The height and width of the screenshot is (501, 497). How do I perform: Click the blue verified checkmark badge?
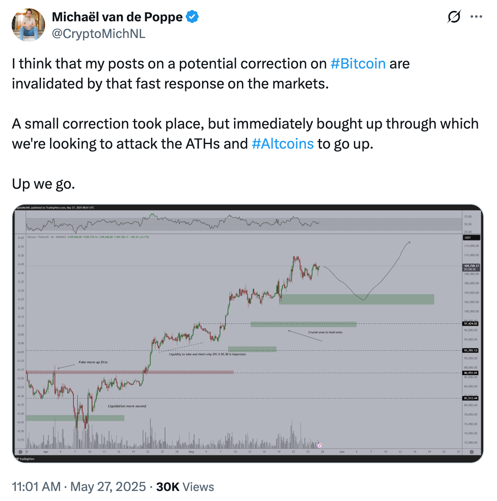coord(192,17)
